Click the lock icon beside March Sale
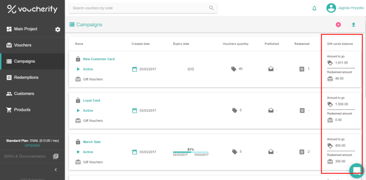366x180 pixels. 78,142
